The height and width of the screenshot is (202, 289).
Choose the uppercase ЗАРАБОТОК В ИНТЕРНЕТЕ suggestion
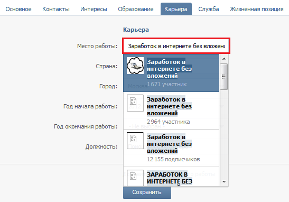click(171, 177)
